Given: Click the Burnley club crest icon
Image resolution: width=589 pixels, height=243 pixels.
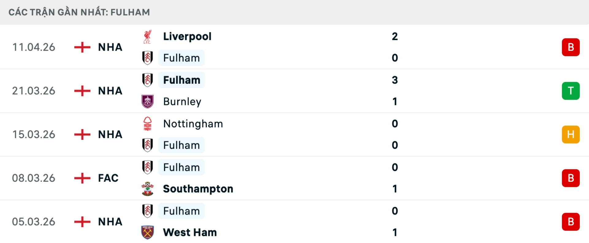Looking at the screenshot, I should pyautogui.click(x=148, y=102).
